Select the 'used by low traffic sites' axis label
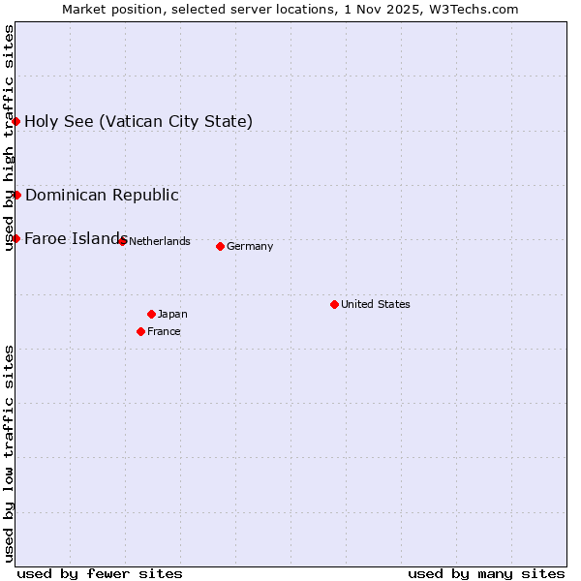The height and width of the screenshot is (581, 581). click(x=9, y=452)
